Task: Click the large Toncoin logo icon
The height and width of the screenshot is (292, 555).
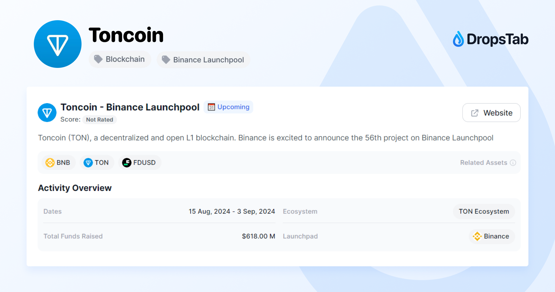Action: click(58, 44)
